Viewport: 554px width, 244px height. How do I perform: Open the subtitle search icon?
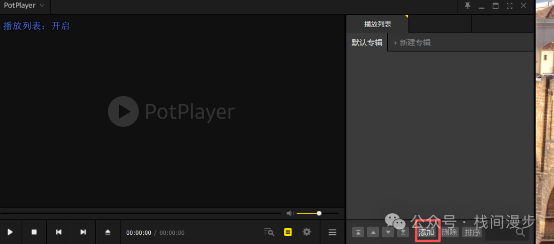click(x=269, y=232)
